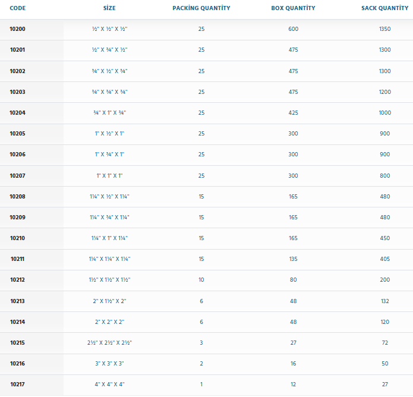Image resolution: width=413 pixels, height=397 pixels.
Task: Select the 4" X 4" X 4" size cell
Action: pos(109,385)
